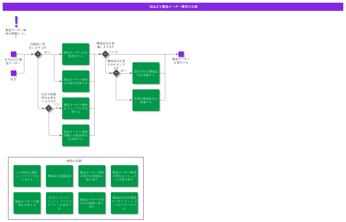Click the 自動的に発行しますか decision diamond
Screen dimensions: 346x222
pos(38,54)
